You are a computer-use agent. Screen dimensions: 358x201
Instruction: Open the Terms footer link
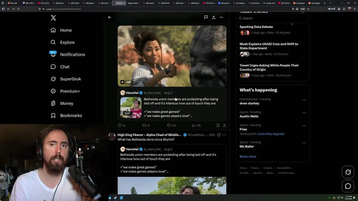tap(243, 168)
